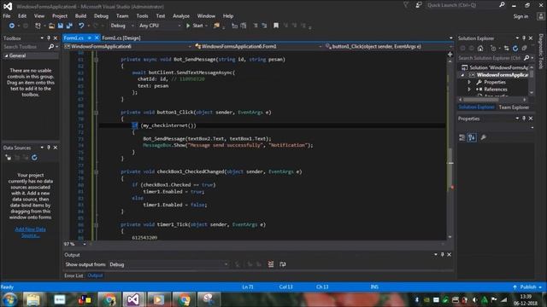
Task: Click in the Search Toolbox field
Action: click(25, 47)
